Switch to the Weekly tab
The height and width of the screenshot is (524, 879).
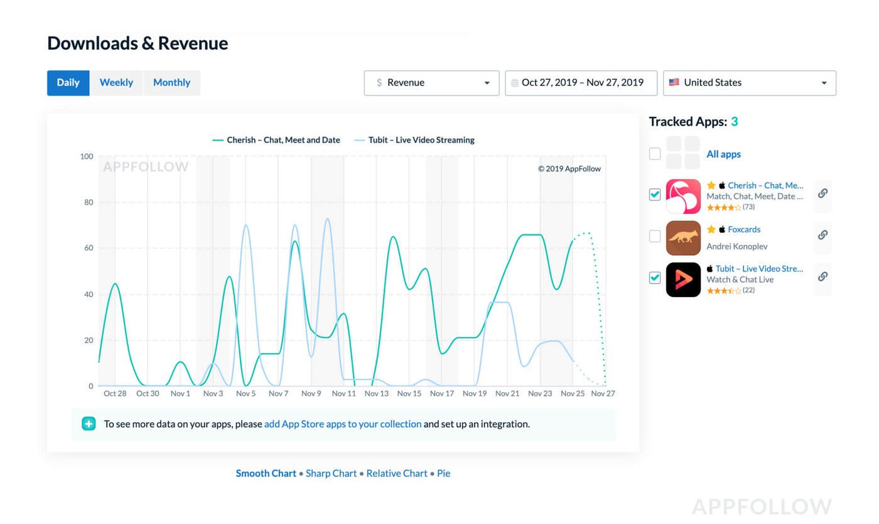pyautogui.click(x=116, y=83)
